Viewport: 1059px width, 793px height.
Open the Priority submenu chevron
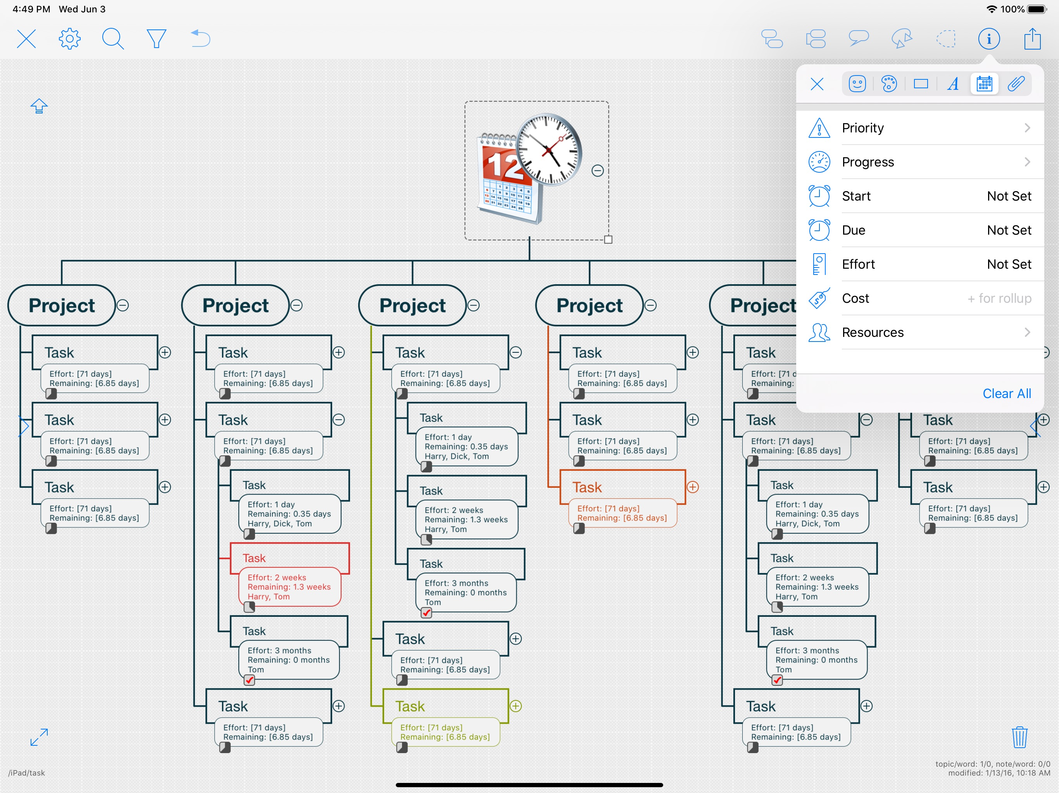click(1027, 128)
